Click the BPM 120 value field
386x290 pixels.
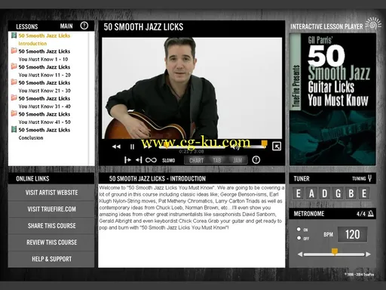(x=352, y=234)
